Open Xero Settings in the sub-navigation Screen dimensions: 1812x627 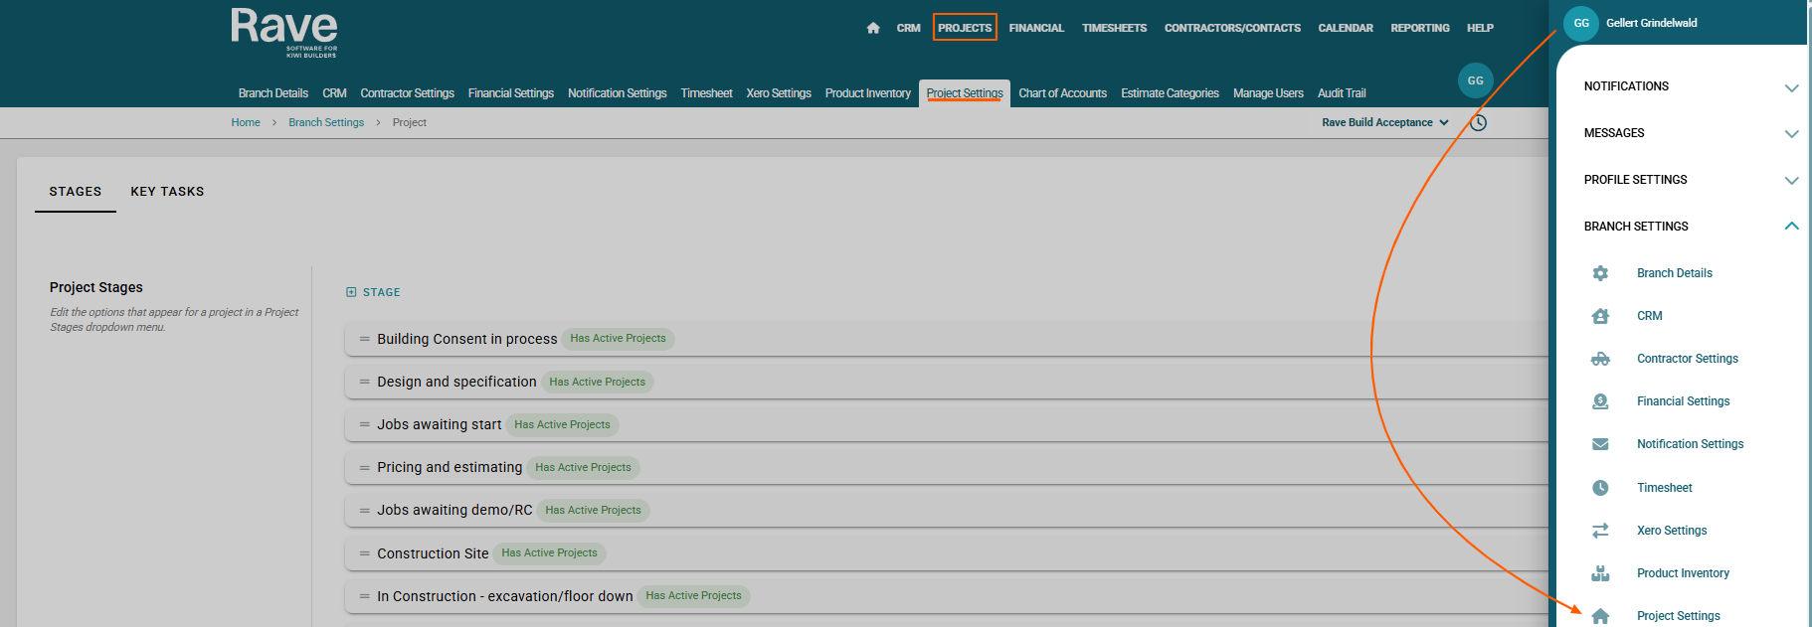(x=779, y=93)
